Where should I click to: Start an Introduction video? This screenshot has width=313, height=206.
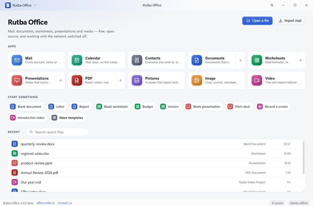[28, 118]
